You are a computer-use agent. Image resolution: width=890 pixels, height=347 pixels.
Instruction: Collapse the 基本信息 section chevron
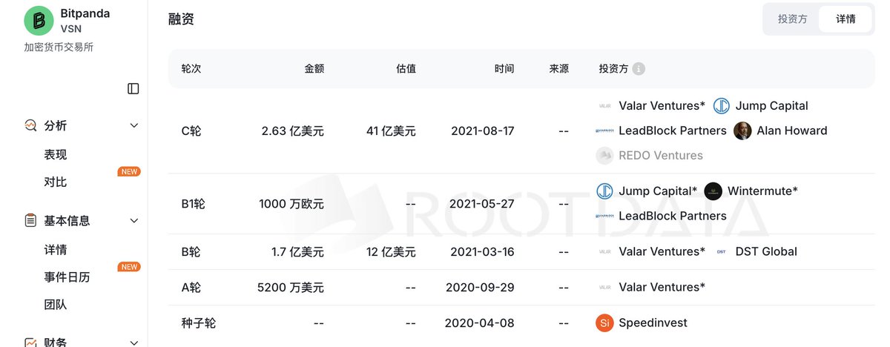[x=134, y=221]
